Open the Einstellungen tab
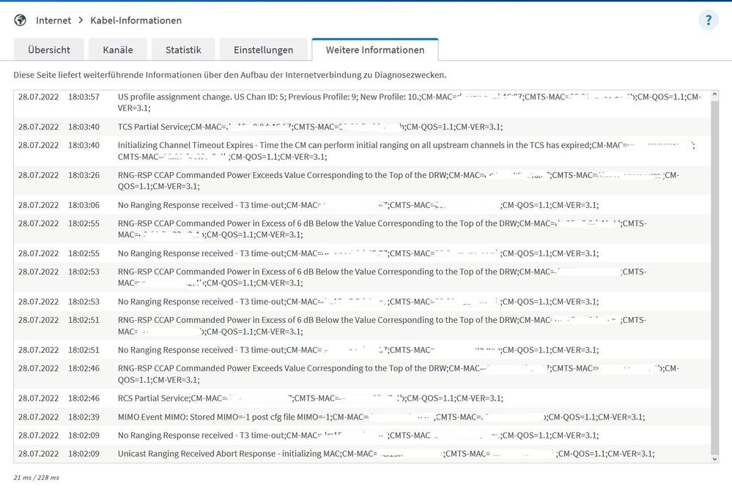This screenshot has width=732, height=495. (263, 50)
